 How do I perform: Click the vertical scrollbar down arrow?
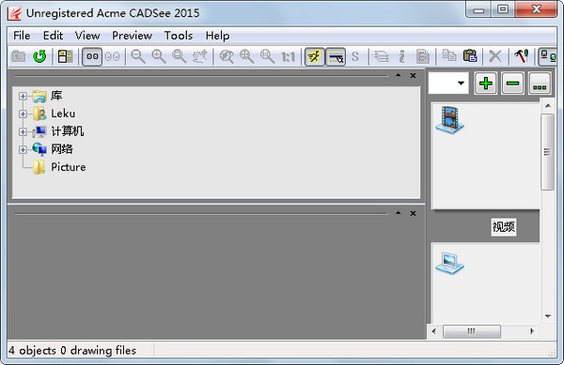pos(548,316)
